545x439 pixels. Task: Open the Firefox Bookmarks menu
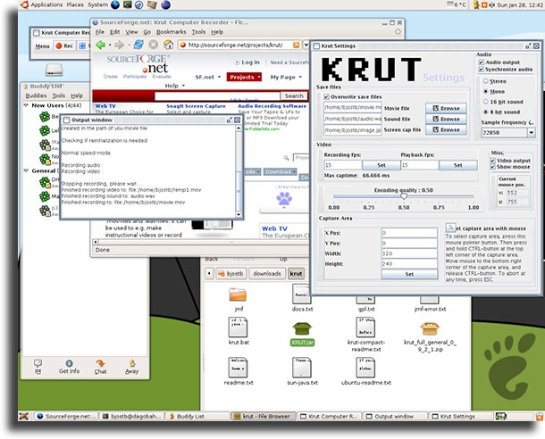click(171, 32)
